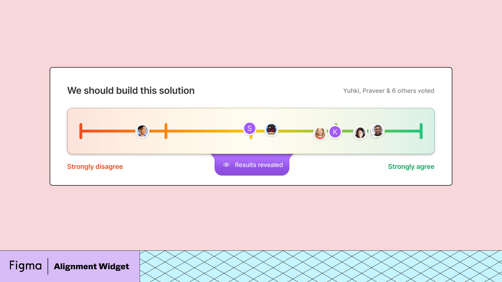Image resolution: width=502 pixels, height=282 pixels.
Task: Select the man's avatar near the disagree end
Action: [x=142, y=131]
